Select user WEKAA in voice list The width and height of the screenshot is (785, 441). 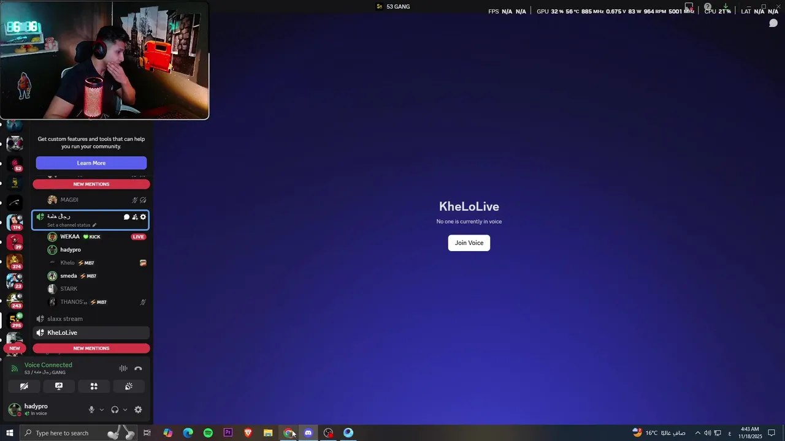click(69, 237)
